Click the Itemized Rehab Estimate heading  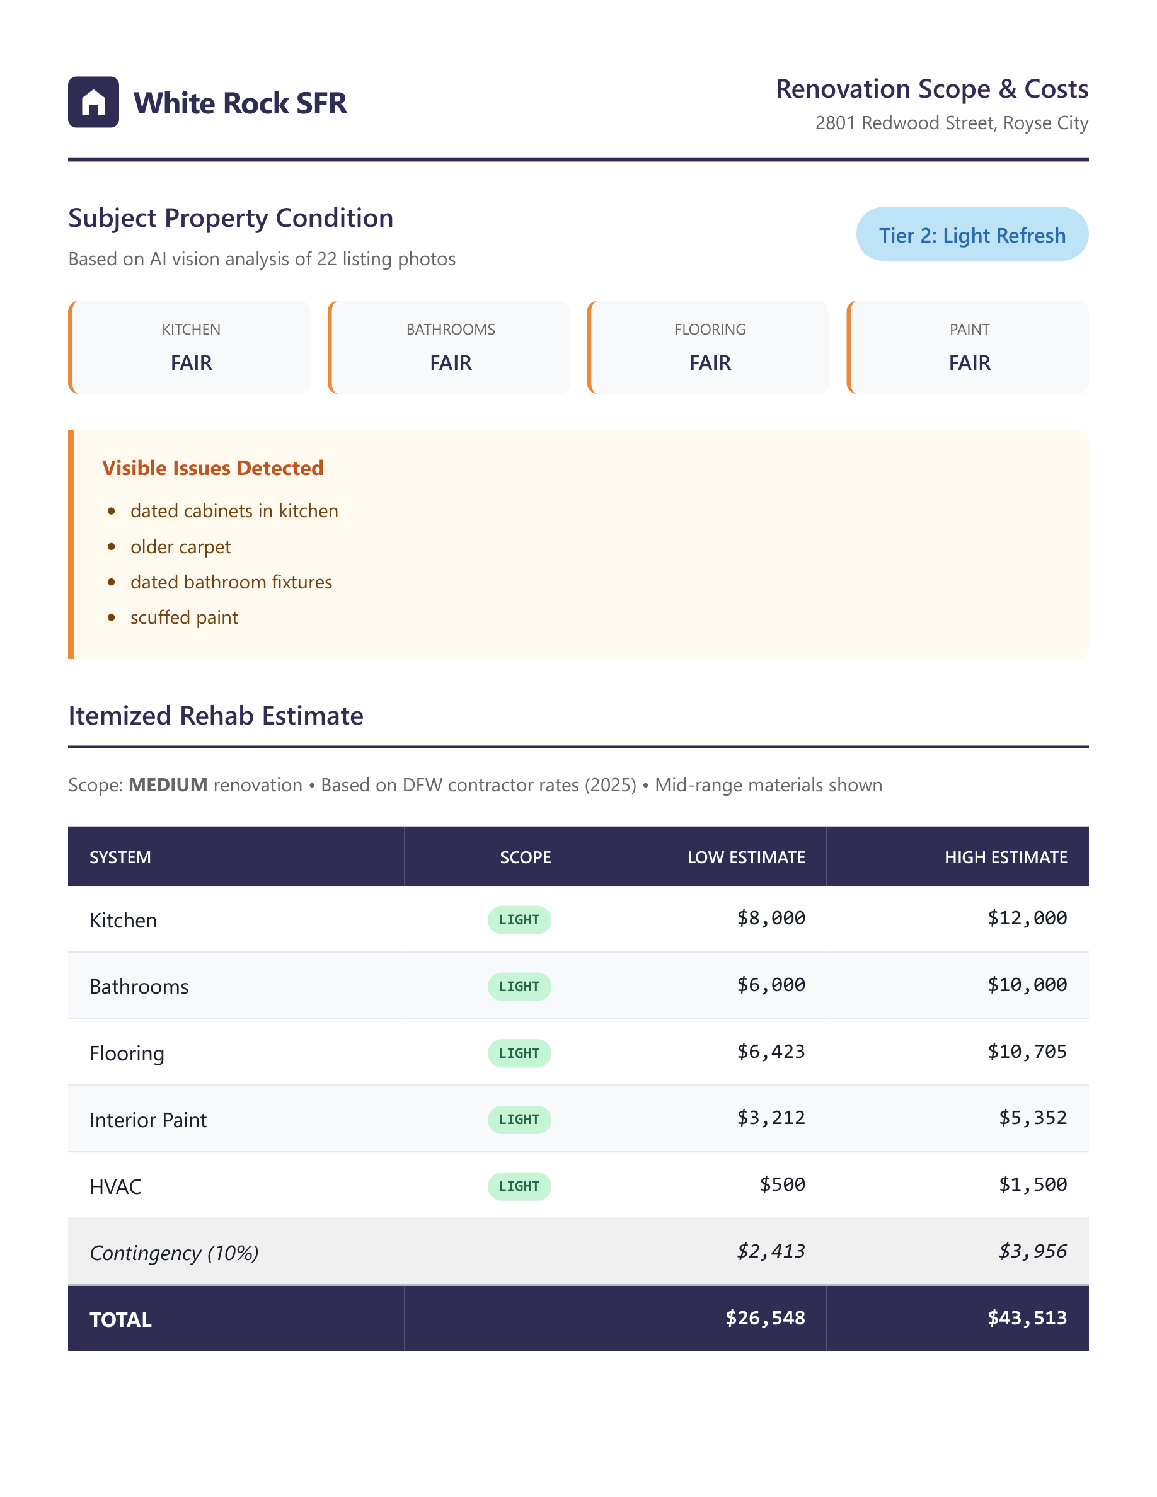point(216,716)
